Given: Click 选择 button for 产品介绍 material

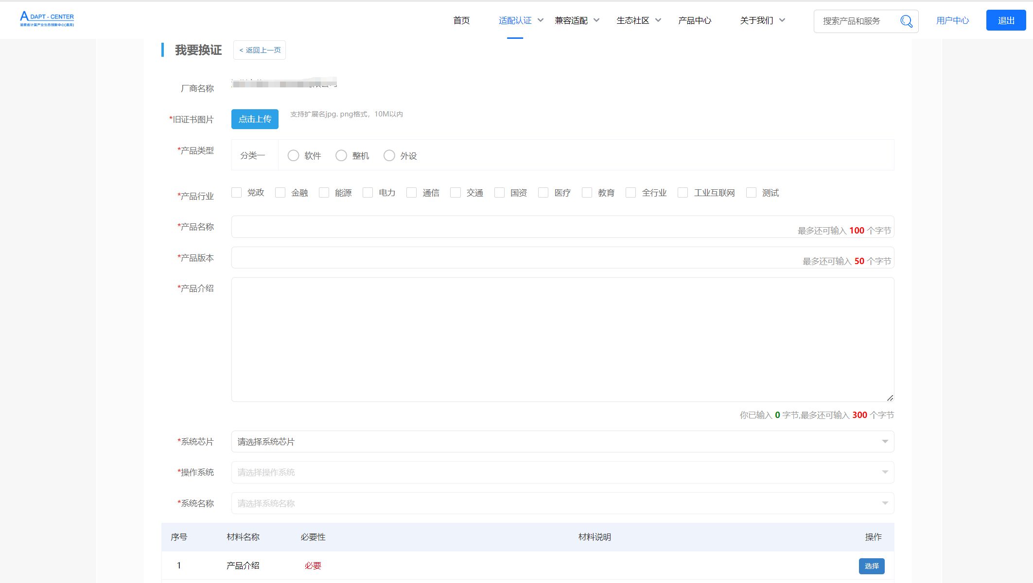Looking at the screenshot, I should coord(871,566).
